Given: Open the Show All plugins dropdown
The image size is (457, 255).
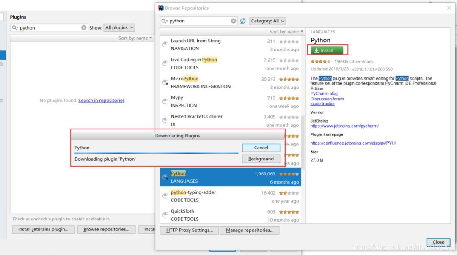Looking at the screenshot, I should pos(119,27).
